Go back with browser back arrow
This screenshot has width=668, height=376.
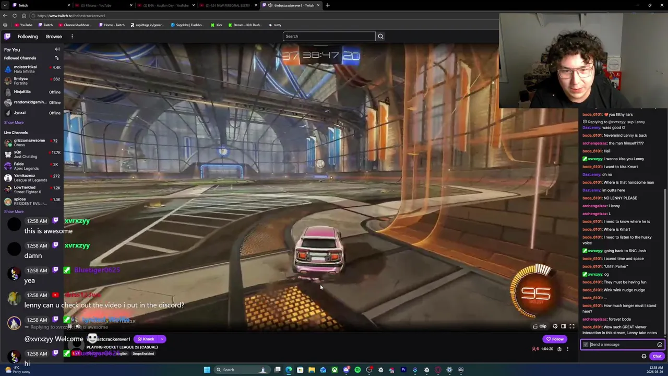(x=5, y=16)
